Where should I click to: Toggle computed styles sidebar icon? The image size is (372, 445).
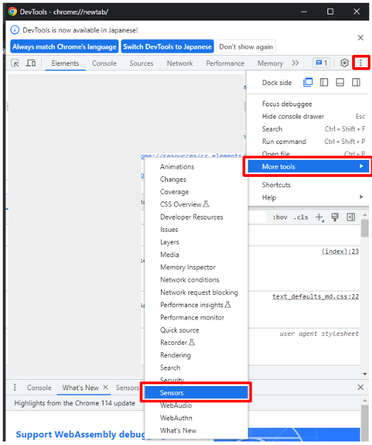[x=351, y=217]
